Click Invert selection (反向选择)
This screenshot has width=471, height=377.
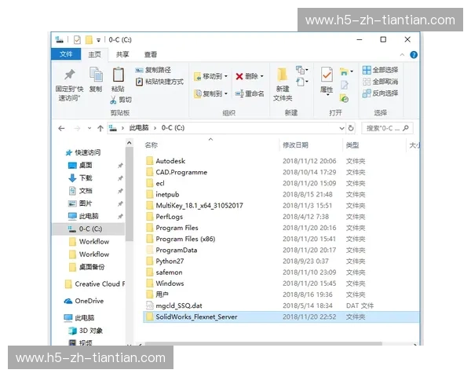coord(380,93)
